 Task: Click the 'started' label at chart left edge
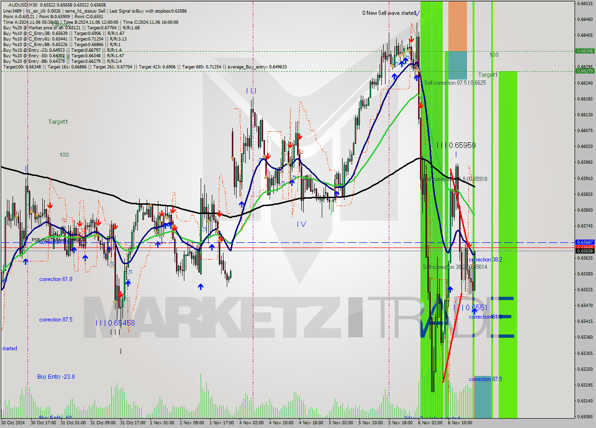coord(9,348)
